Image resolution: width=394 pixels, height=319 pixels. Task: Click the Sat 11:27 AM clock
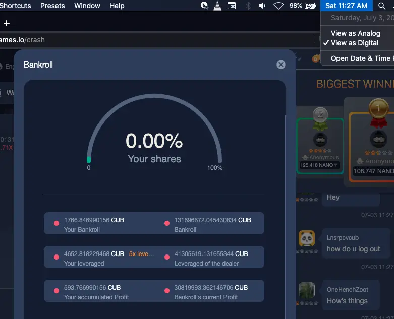tap(346, 6)
